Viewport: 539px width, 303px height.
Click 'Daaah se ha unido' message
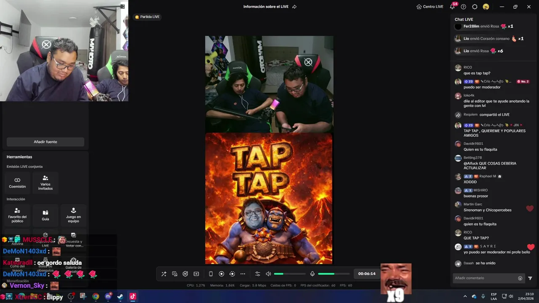point(479,263)
